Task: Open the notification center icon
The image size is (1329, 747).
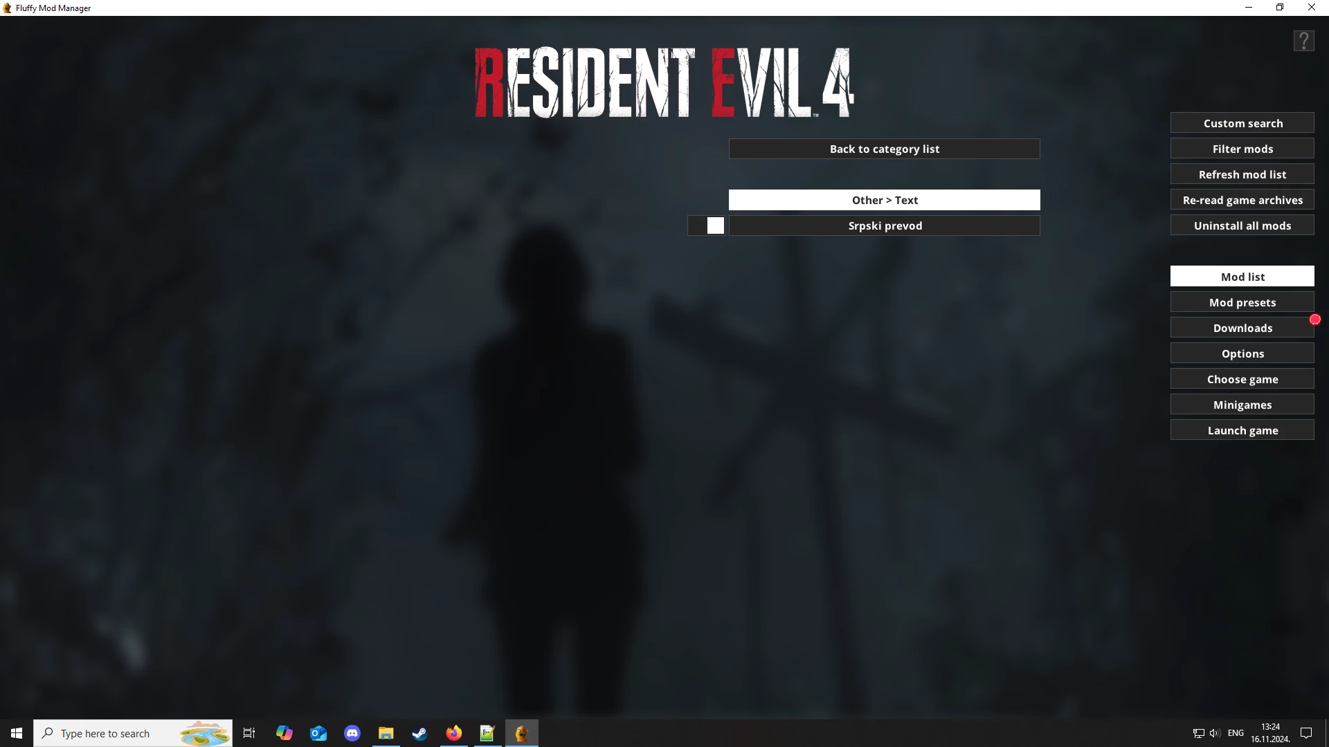Action: click(1306, 733)
